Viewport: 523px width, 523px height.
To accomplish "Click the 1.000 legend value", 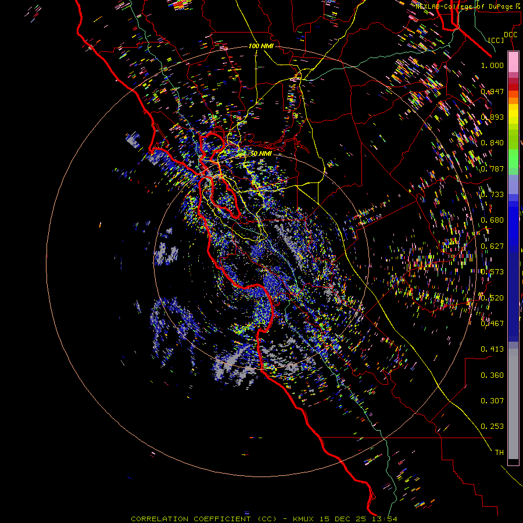I will point(492,66).
